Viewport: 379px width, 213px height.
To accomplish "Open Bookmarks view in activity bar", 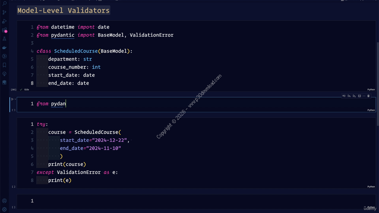I will 4,65.
